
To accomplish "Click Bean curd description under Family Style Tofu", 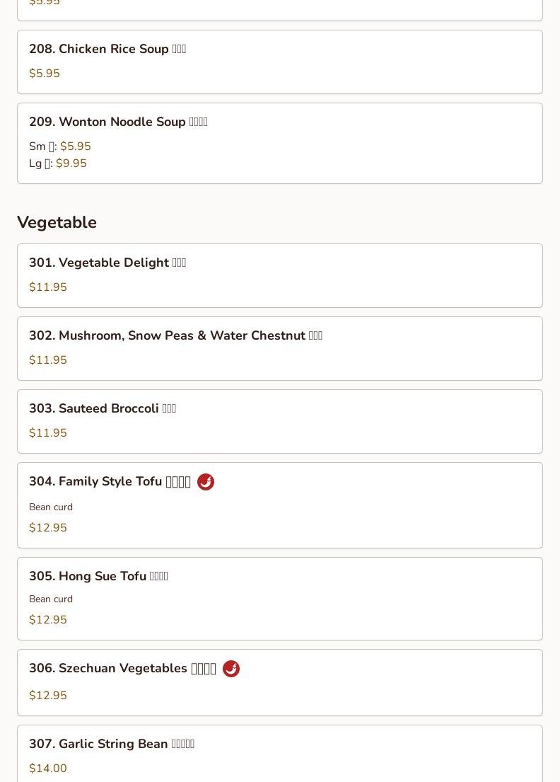I will pos(51,507).
